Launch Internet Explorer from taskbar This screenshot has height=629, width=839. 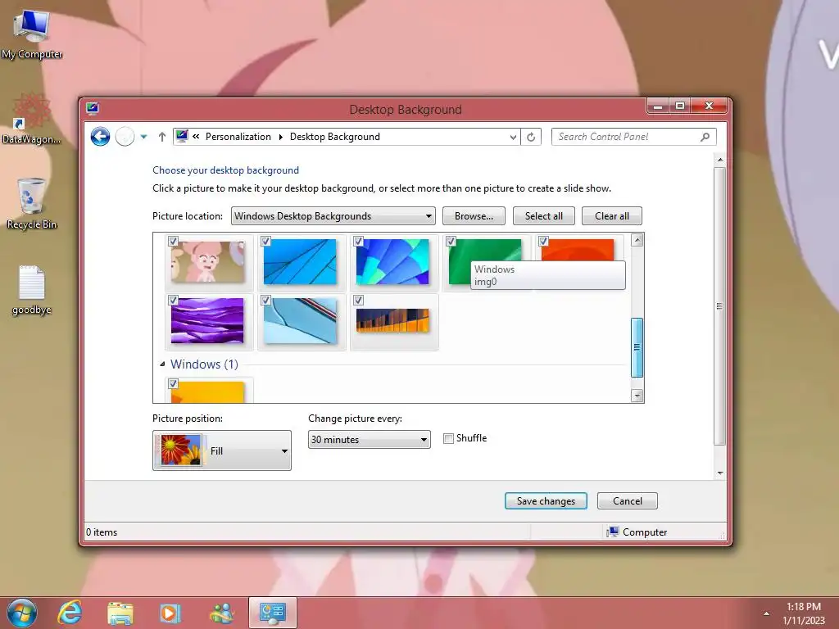70,613
